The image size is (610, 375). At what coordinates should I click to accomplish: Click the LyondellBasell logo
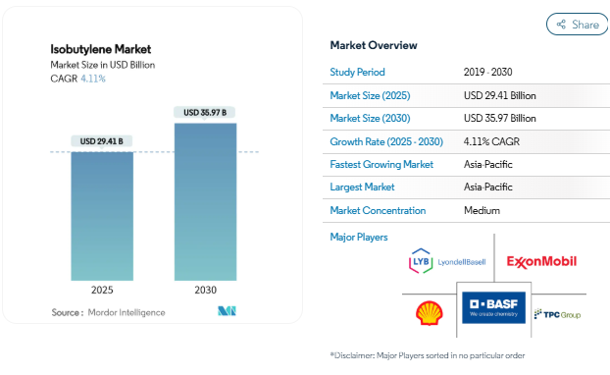click(x=447, y=261)
